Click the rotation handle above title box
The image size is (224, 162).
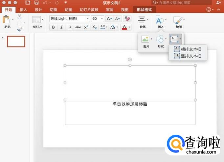coord(130,60)
